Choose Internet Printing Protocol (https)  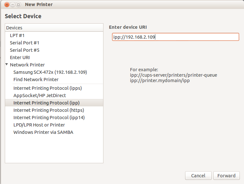pos(49,110)
